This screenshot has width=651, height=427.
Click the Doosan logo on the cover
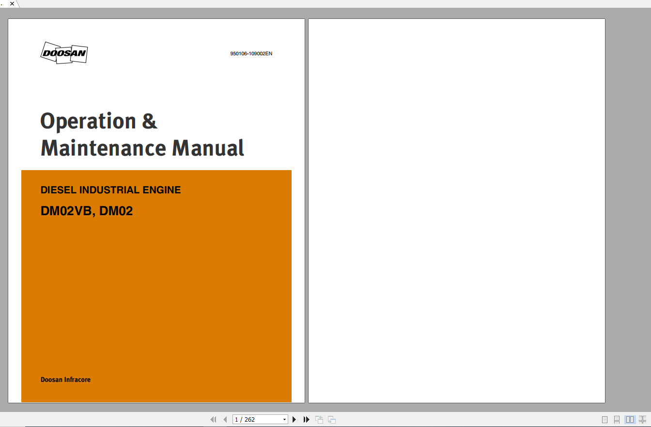point(64,53)
